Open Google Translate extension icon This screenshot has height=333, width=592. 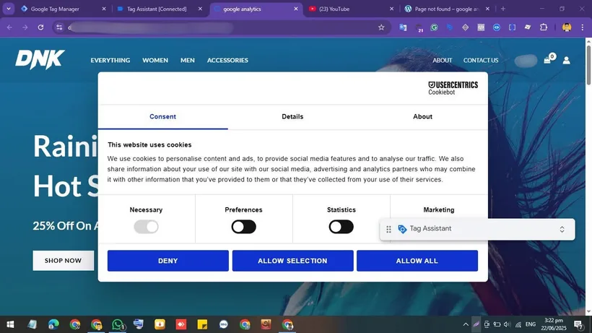click(403, 27)
